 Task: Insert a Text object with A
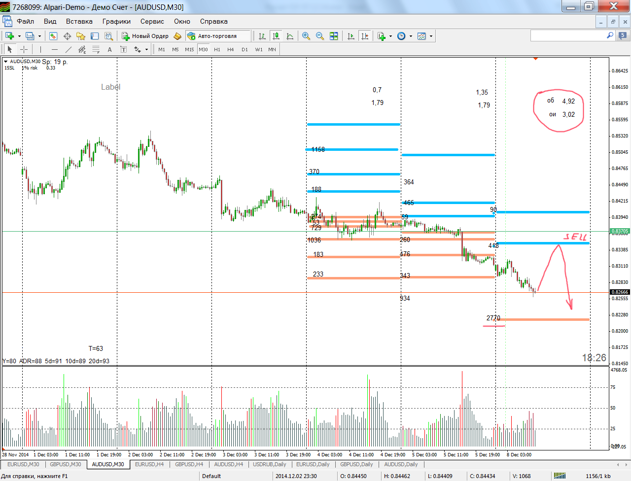(109, 49)
